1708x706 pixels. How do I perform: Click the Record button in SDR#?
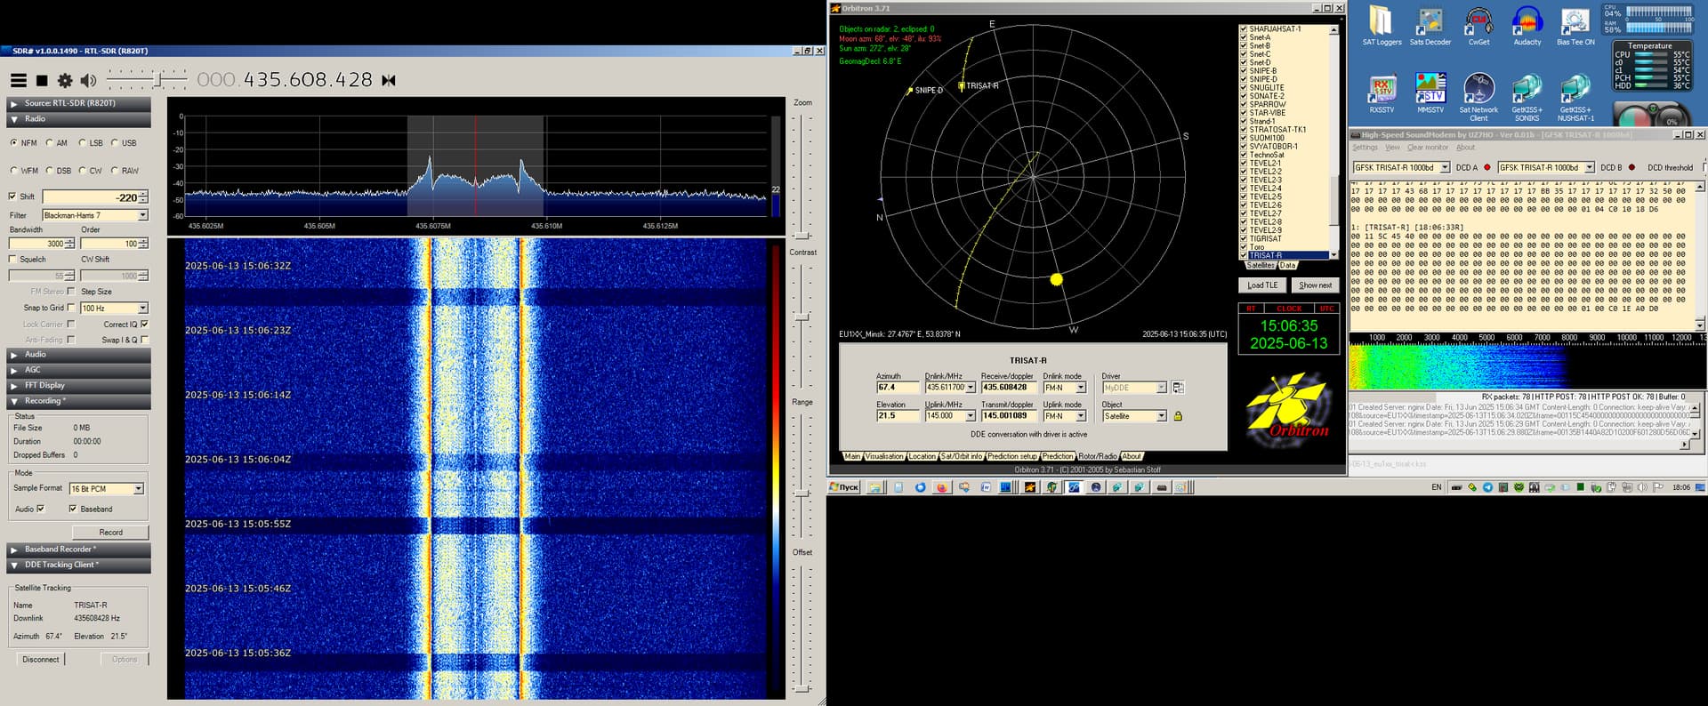[x=110, y=533]
